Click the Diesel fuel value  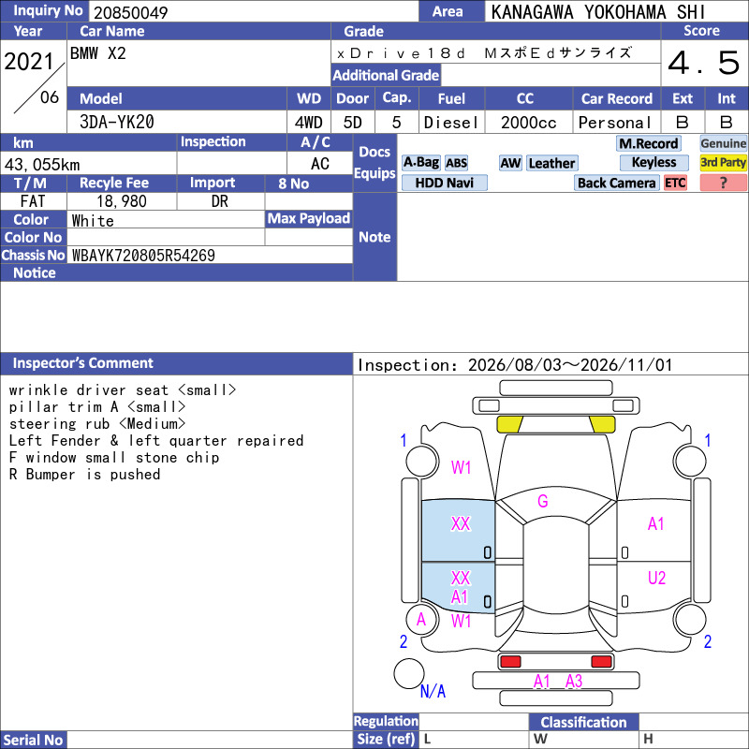[451, 123]
